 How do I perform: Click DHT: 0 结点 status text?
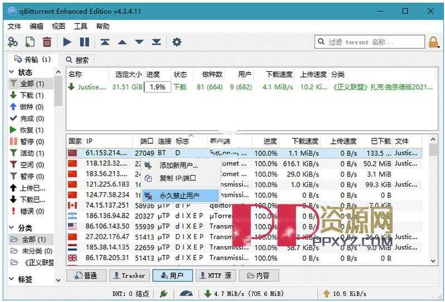[130, 294]
